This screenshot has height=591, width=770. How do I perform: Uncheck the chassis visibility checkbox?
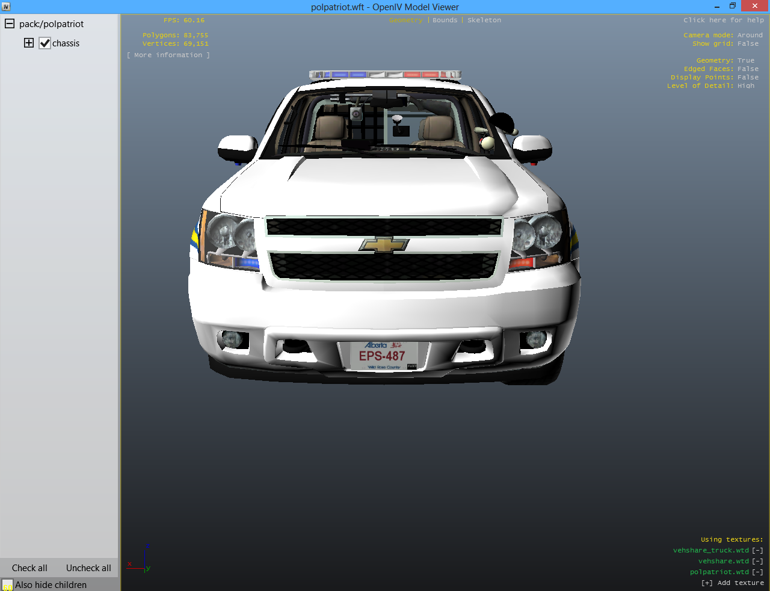tap(45, 43)
